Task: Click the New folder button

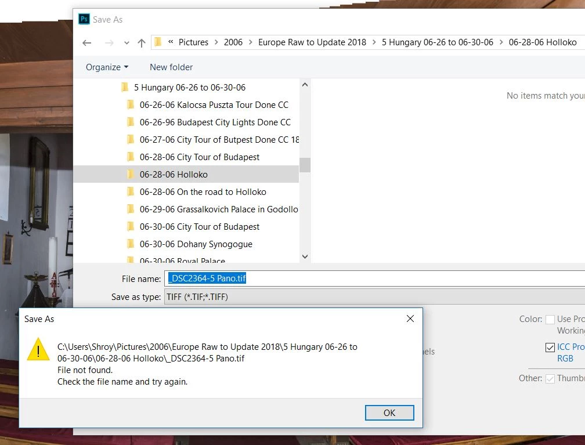Action: click(x=171, y=67)
